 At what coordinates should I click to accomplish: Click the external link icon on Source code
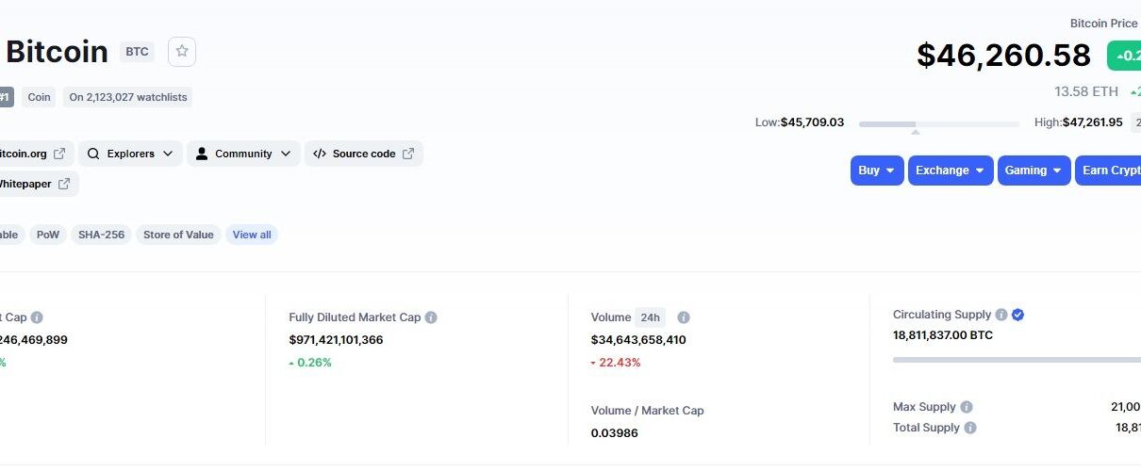408,154
